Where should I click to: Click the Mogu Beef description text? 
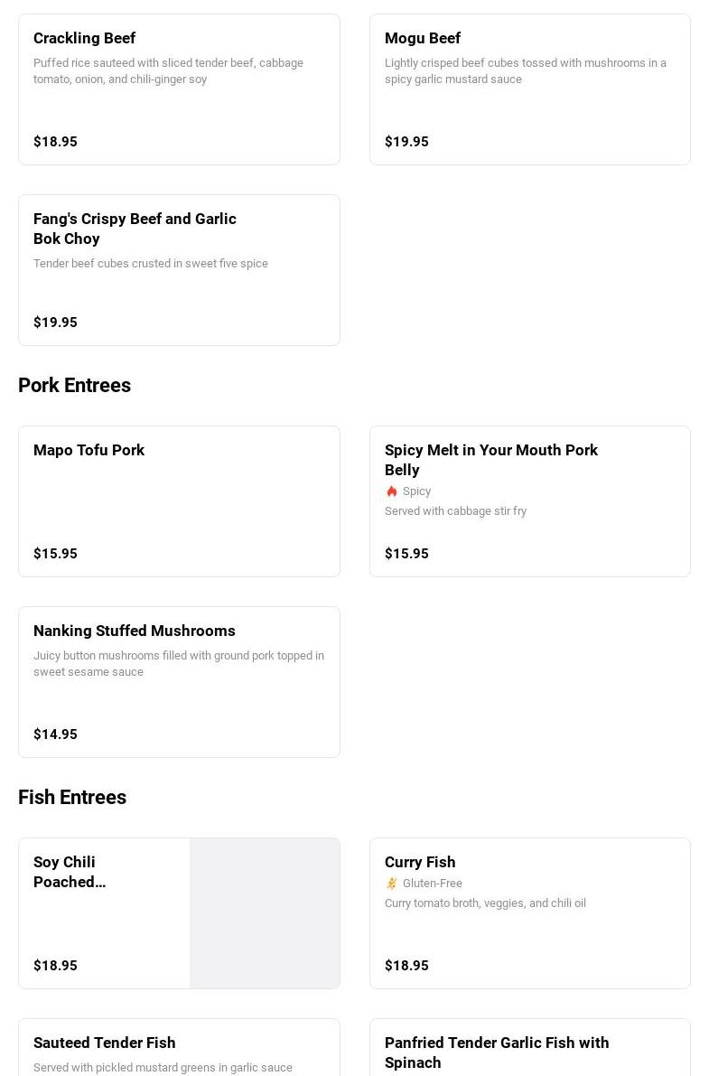point(526,70)
